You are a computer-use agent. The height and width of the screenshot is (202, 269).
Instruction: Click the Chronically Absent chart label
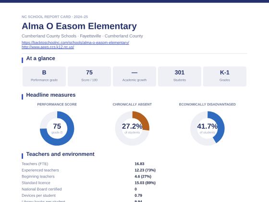click(x=132, y=104)
